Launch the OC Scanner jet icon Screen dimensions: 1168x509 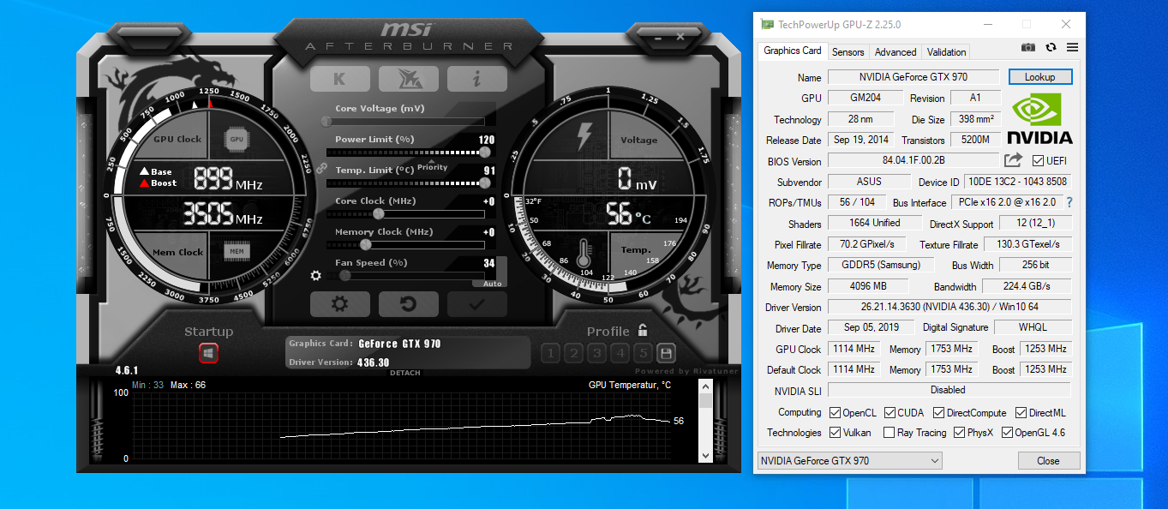point(409,79)
